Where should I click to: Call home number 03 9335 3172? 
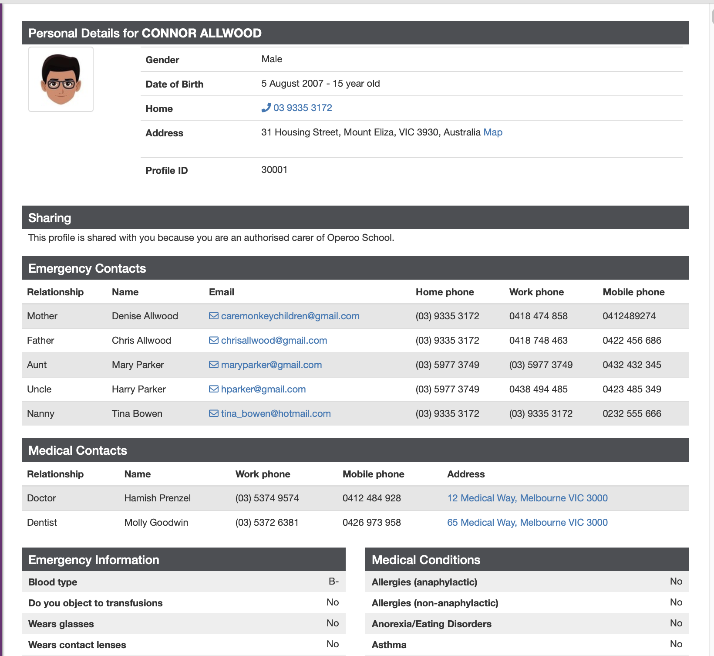pyautogui.click(x=303, y=108)
